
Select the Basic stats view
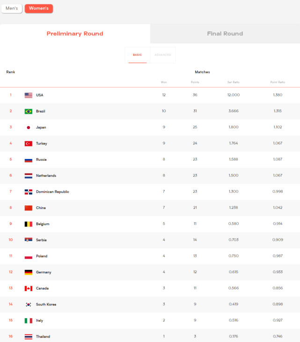pos(138,55)
